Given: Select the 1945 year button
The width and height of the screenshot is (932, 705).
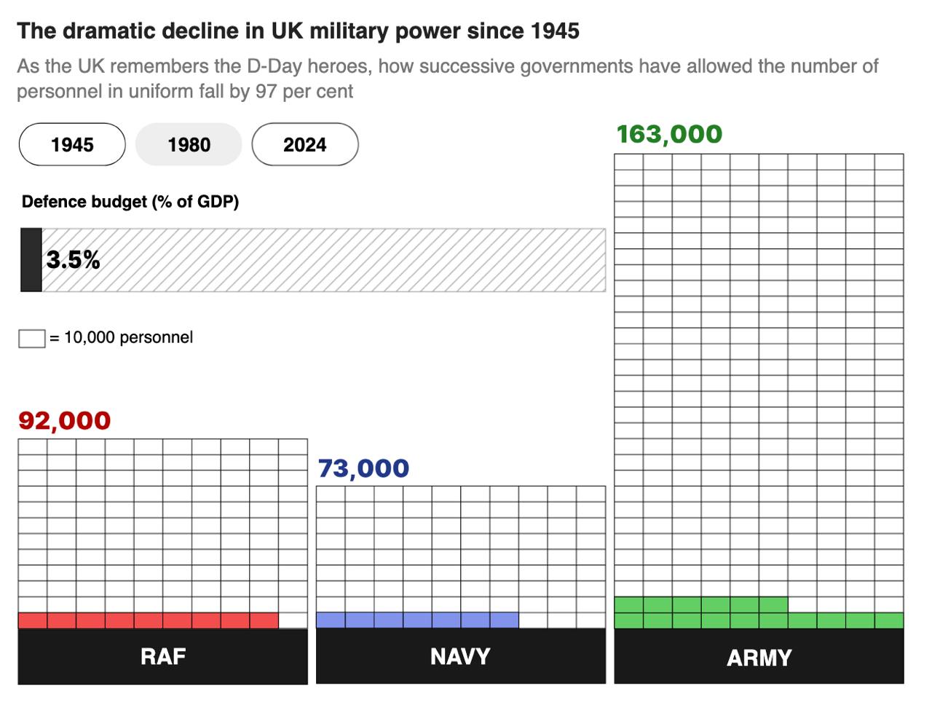Looking at the screenshot, I should click(72, 144).
